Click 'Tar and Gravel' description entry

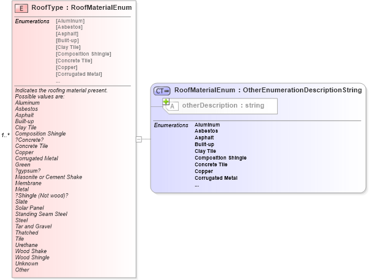(34, 226)
